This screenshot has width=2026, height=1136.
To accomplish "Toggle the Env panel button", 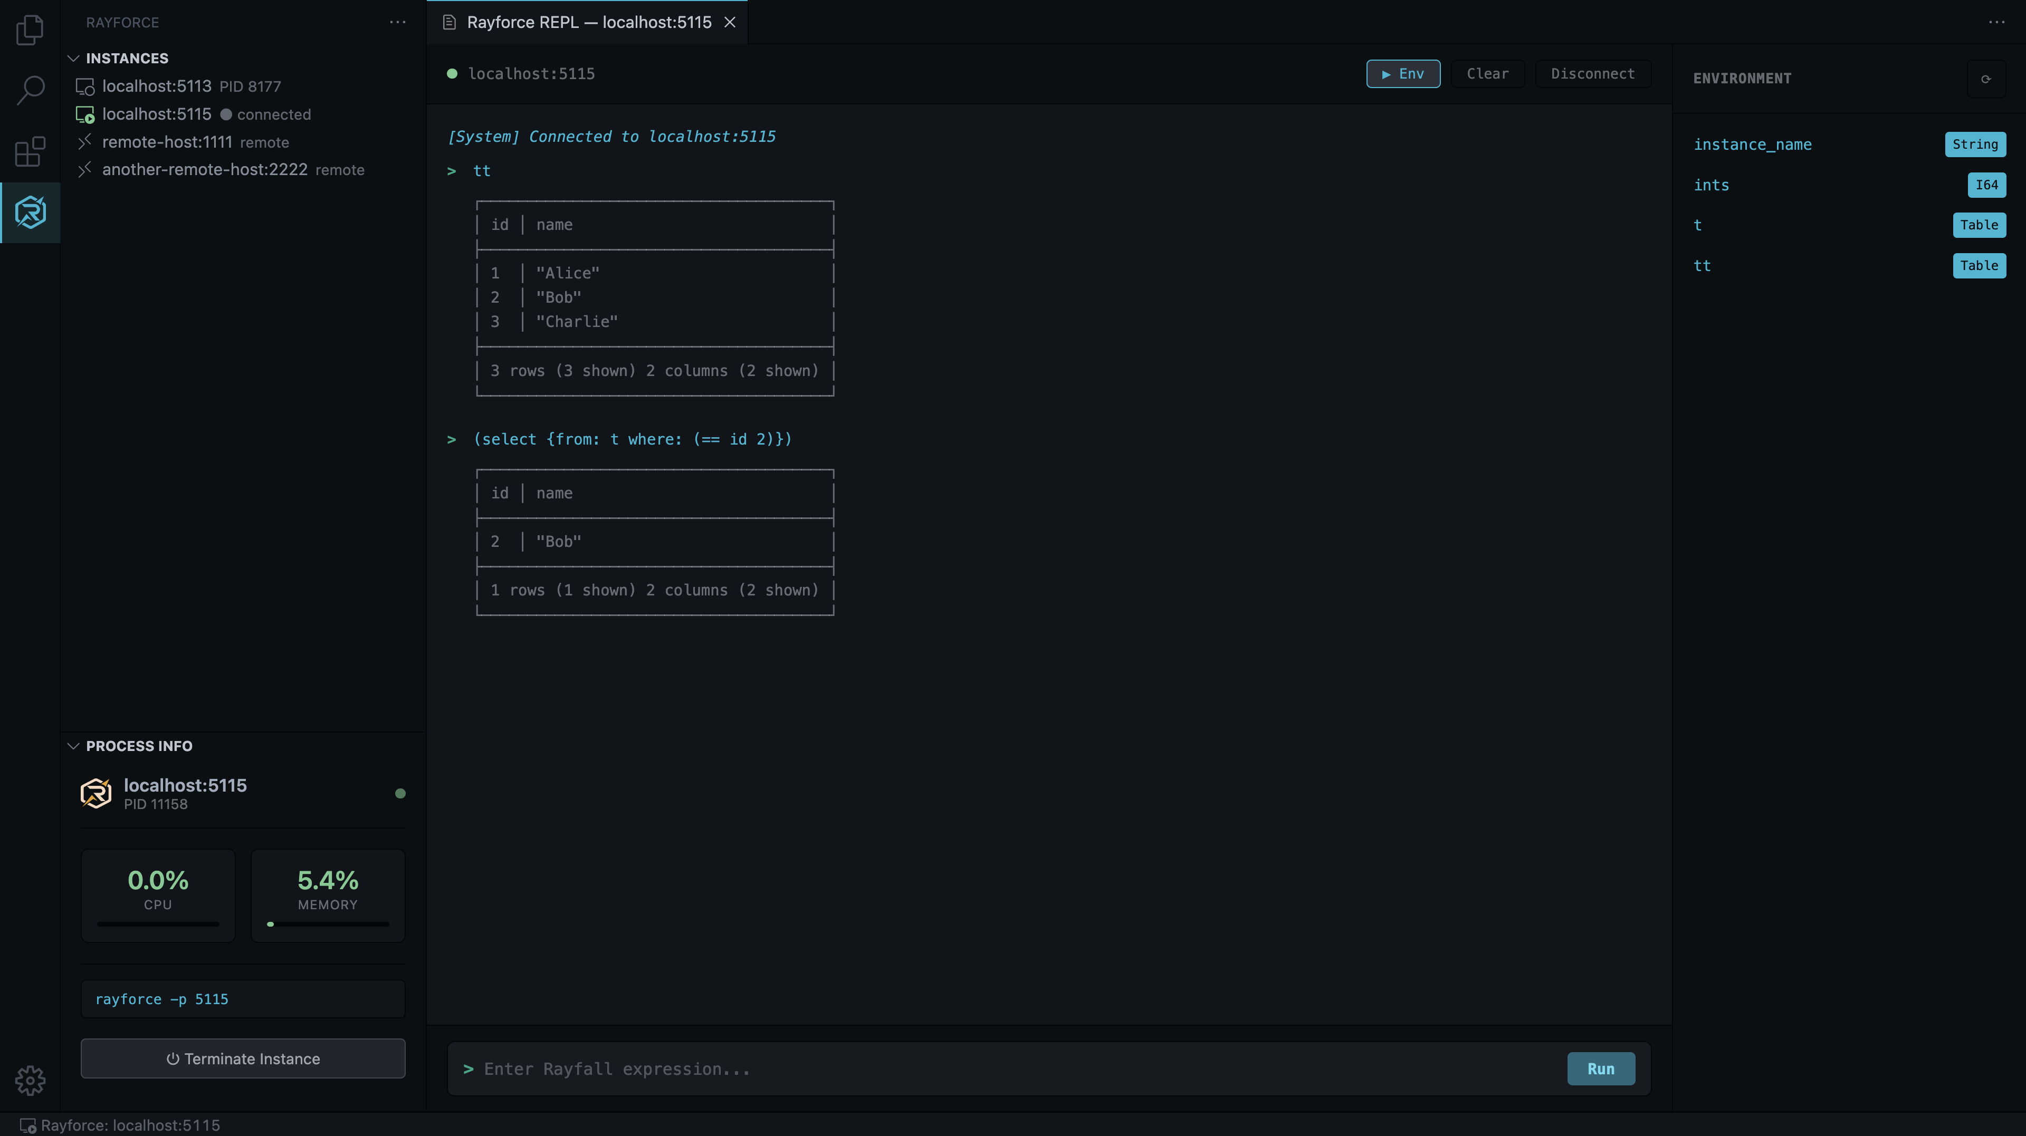I will [x=1403, y=73].
